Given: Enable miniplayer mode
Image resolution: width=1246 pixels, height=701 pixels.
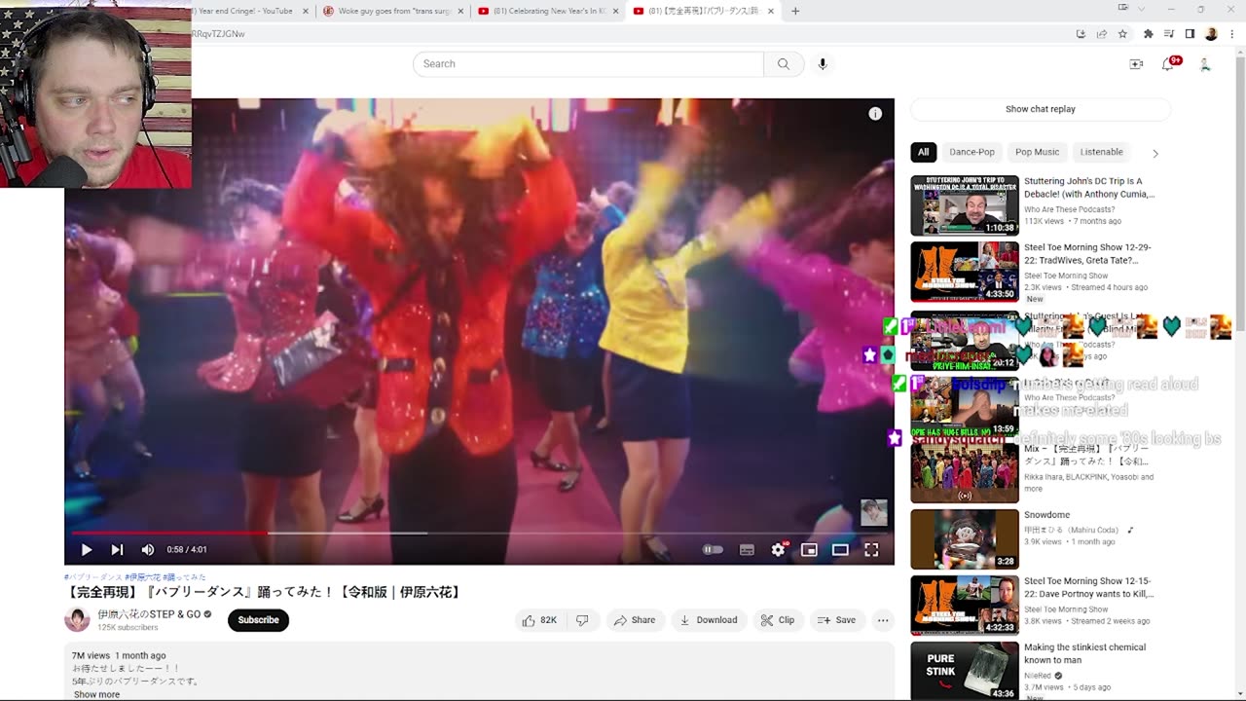Looking at the screenshot, I should [x=809, y=550].
